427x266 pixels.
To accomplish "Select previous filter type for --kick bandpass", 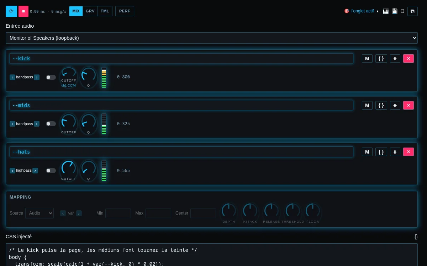I will coord(12,77).
